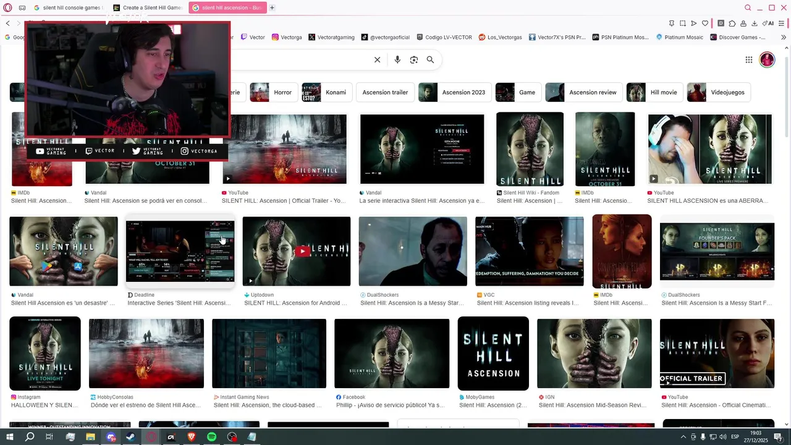Add a new tab with the plus button
The width and height of the screenshot is (791, 445).
272,8
